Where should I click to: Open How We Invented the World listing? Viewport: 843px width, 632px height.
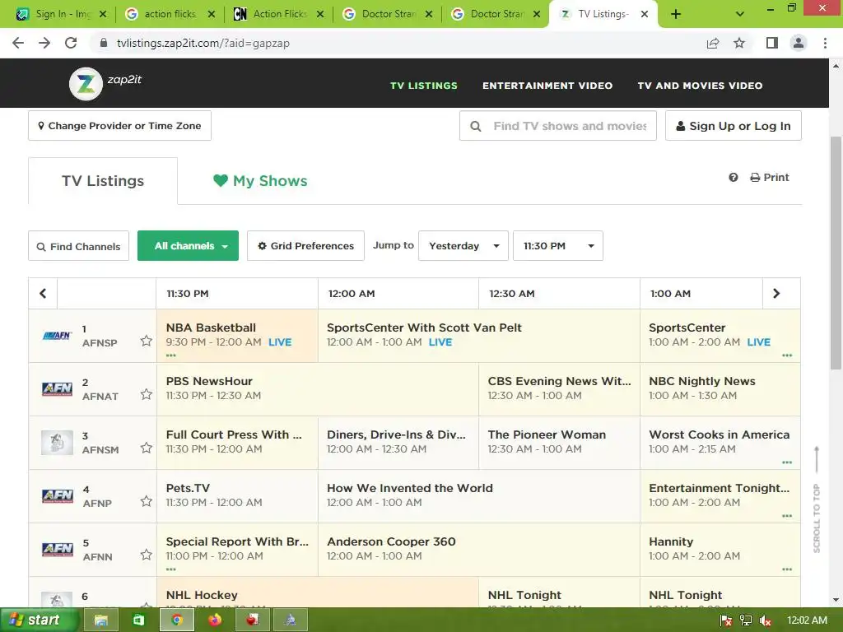478,495
